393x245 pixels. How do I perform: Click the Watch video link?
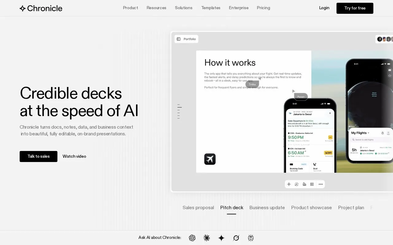(x=74, y=156)
